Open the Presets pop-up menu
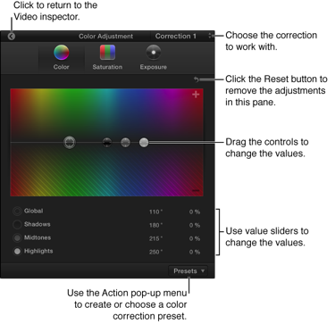This screenshot has height=324, width=335. (x=188, y=271)
